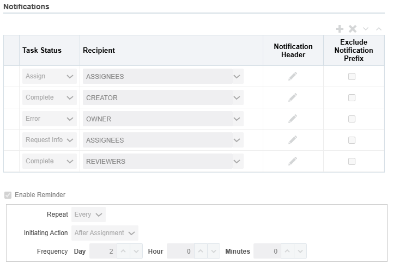This screenshot has height=276, width=393.
Task: Check exclude prefix for REVIEWERS row
Action: point(352,161)
